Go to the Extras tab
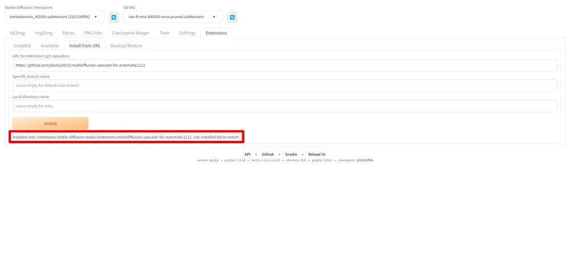The width and height of the screenshot is (570, 276). [x=68, y=33]
